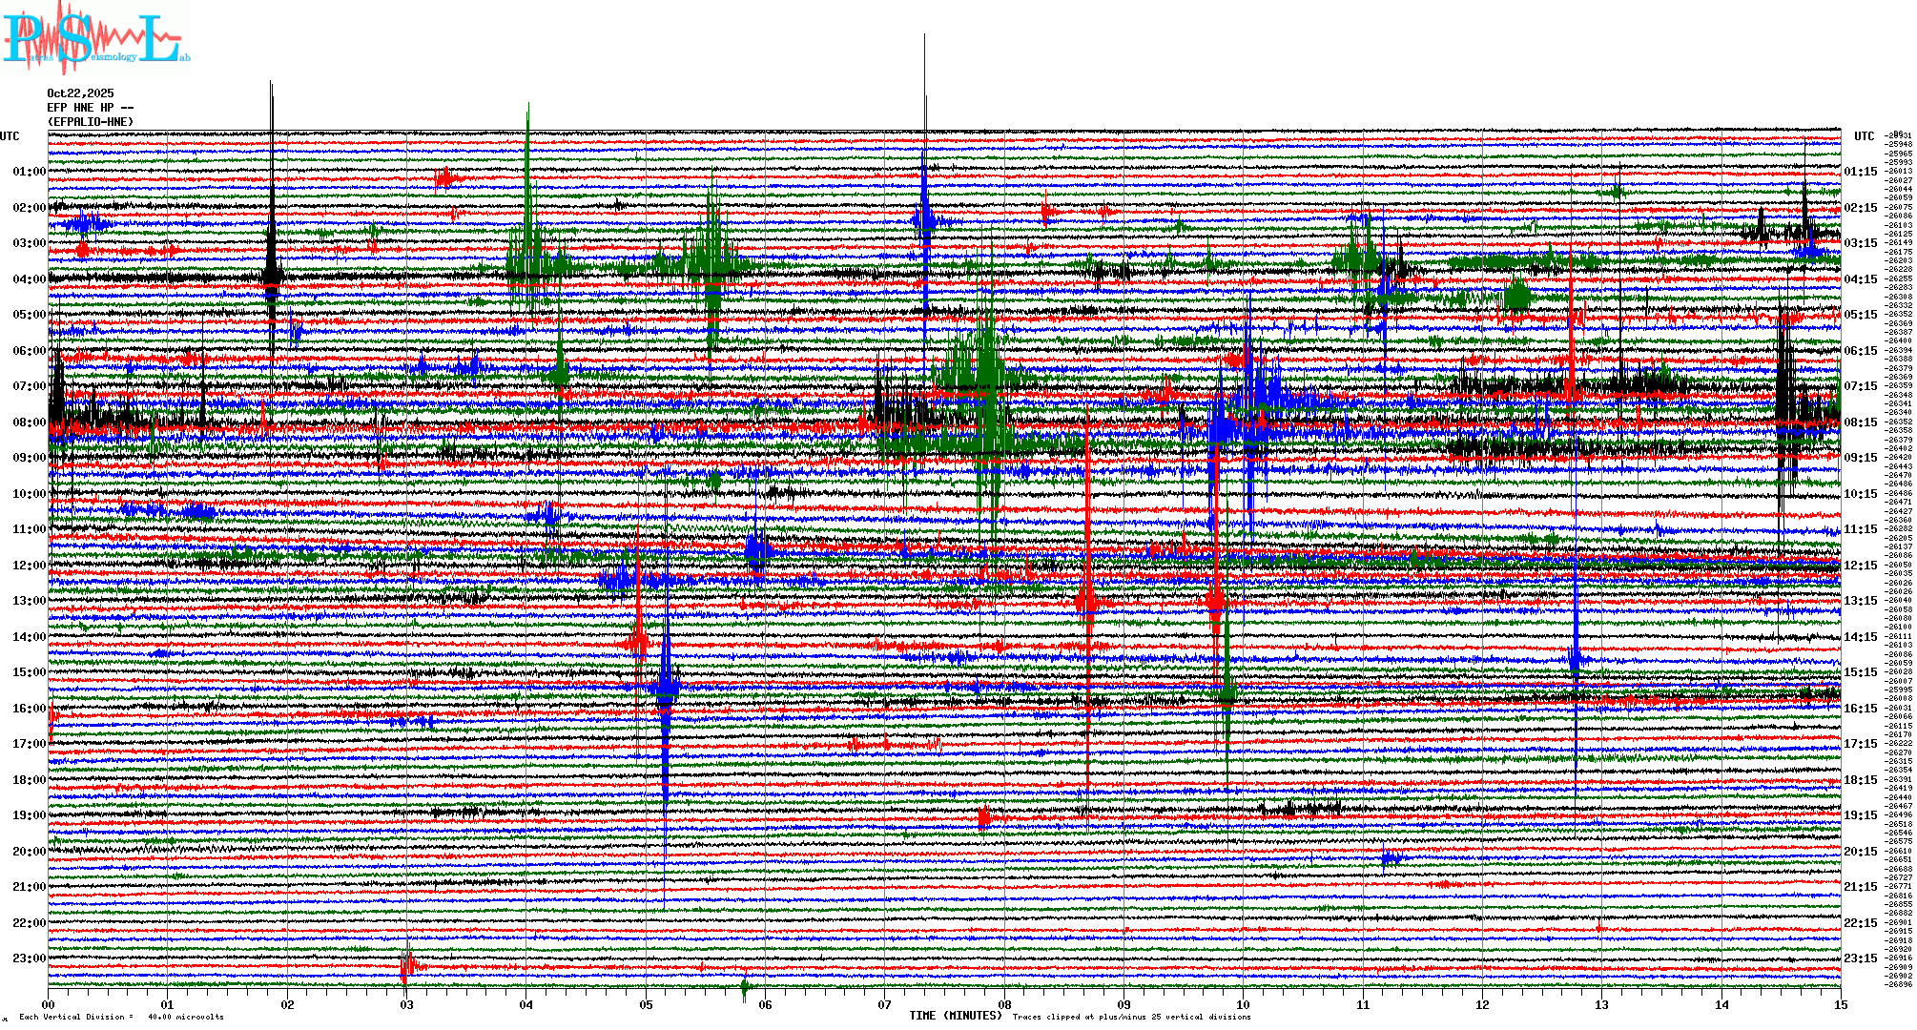Click the 10 minute tick label
Screen dimensions: 1917x1030
click(1243, 1004)
